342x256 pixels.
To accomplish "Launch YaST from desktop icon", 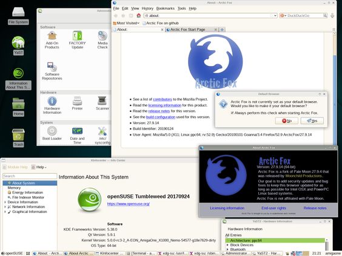I will [x=18, y=46].
